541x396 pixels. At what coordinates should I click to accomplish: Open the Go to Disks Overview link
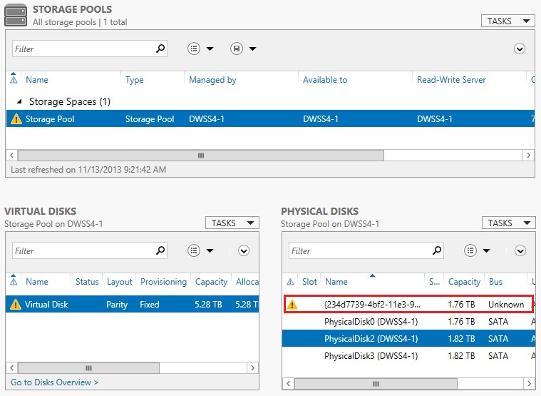54,382
